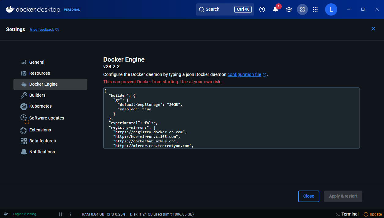This screenshot has height=218, width=384.
Task: Click the external link icon after configuration file
Action: click(x=265, y=75)
